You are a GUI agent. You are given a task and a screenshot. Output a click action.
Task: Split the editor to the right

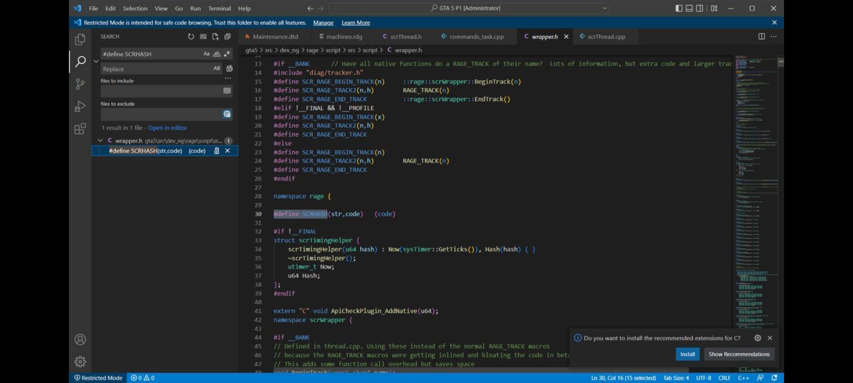point(761,37)
